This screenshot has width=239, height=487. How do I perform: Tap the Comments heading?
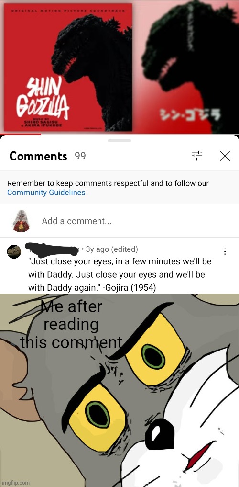pos(38,156)
